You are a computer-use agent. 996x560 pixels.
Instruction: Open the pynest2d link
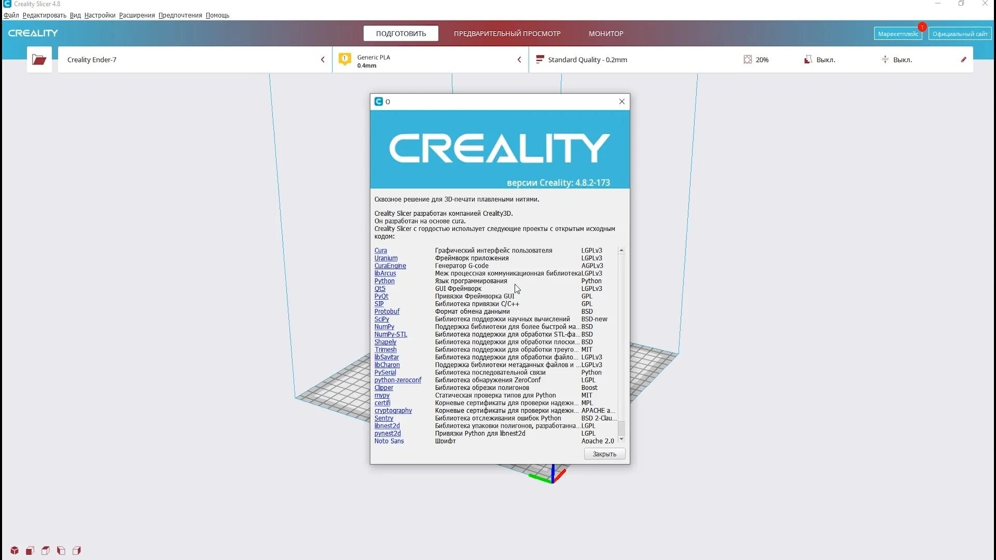point(388,433)
